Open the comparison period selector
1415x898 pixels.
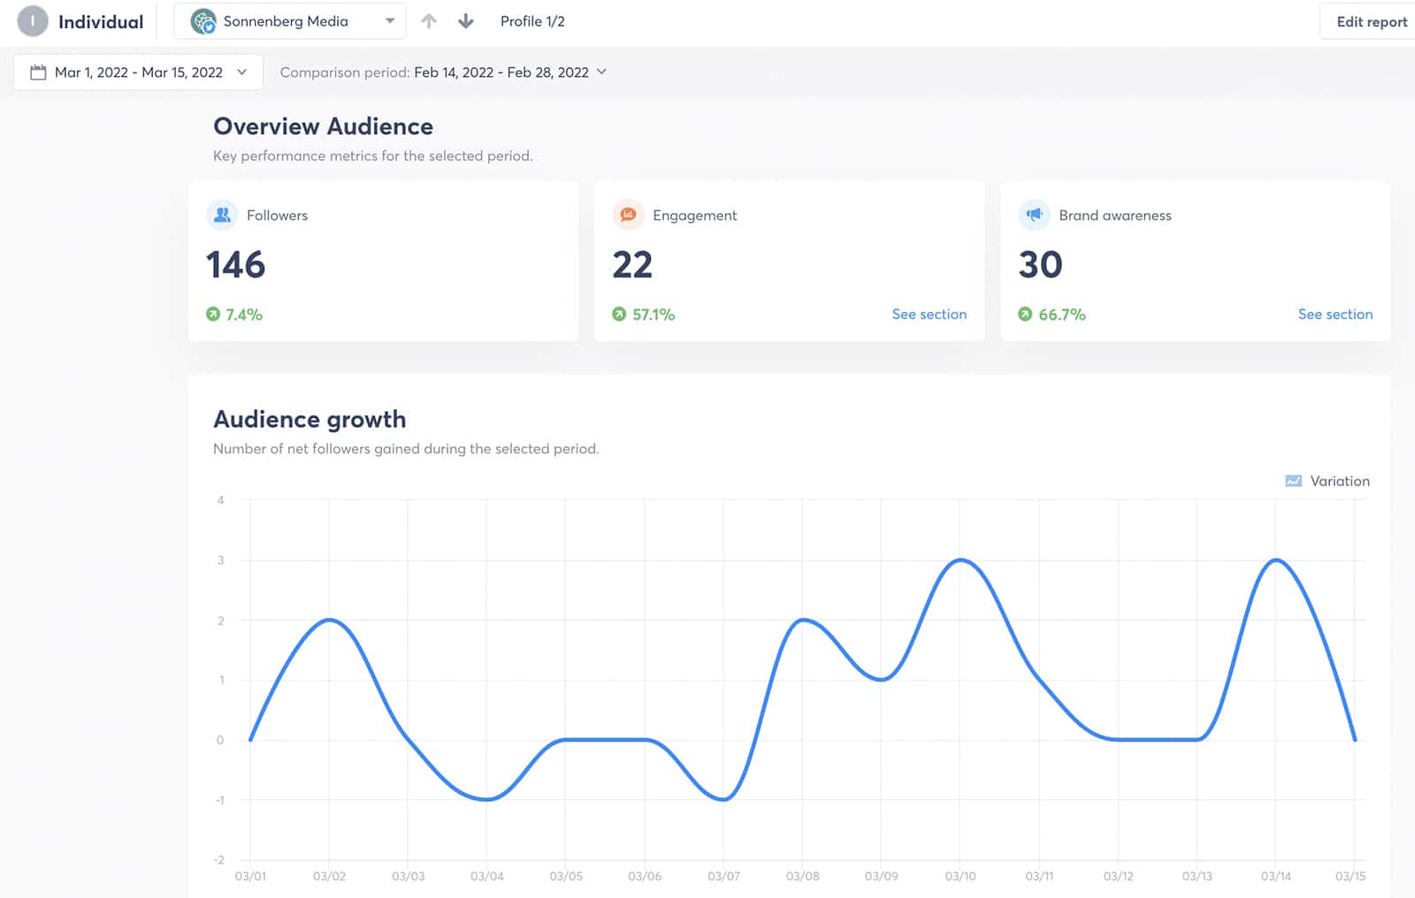click(603, 72)
